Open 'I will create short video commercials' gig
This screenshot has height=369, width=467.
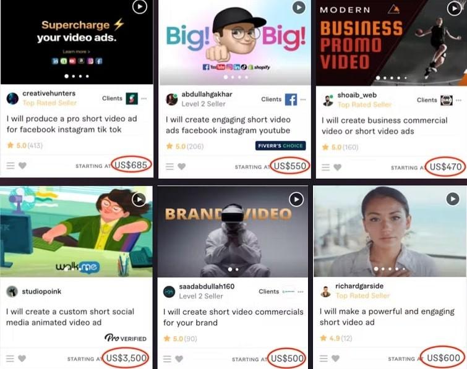click(x=233, y=317)
